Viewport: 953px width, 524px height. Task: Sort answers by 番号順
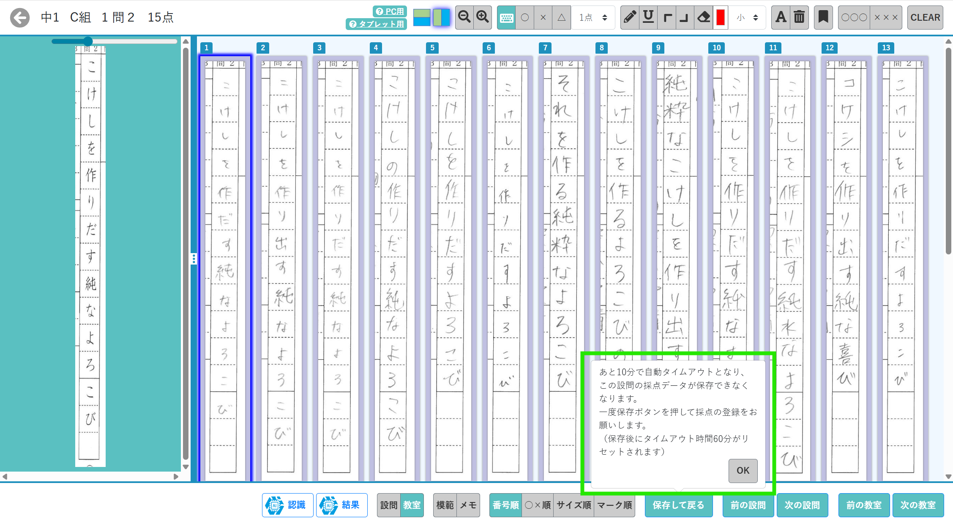click(x=505, y=505)
